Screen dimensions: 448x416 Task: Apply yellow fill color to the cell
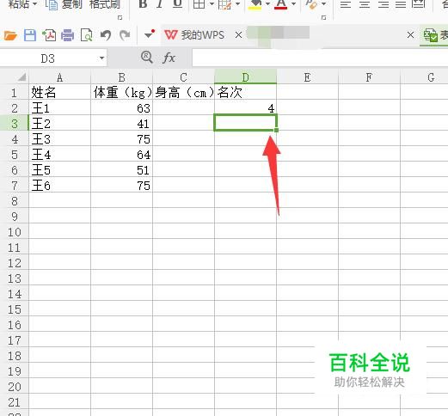click(255, 4)
